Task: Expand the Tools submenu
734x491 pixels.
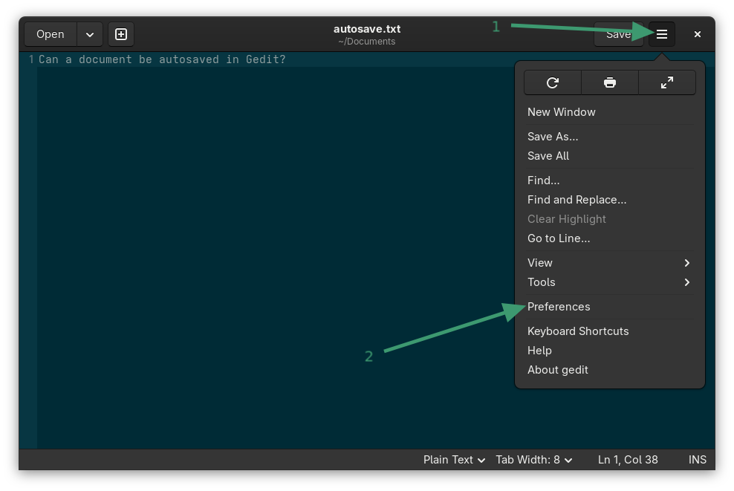Action: (x=609, y=282)
